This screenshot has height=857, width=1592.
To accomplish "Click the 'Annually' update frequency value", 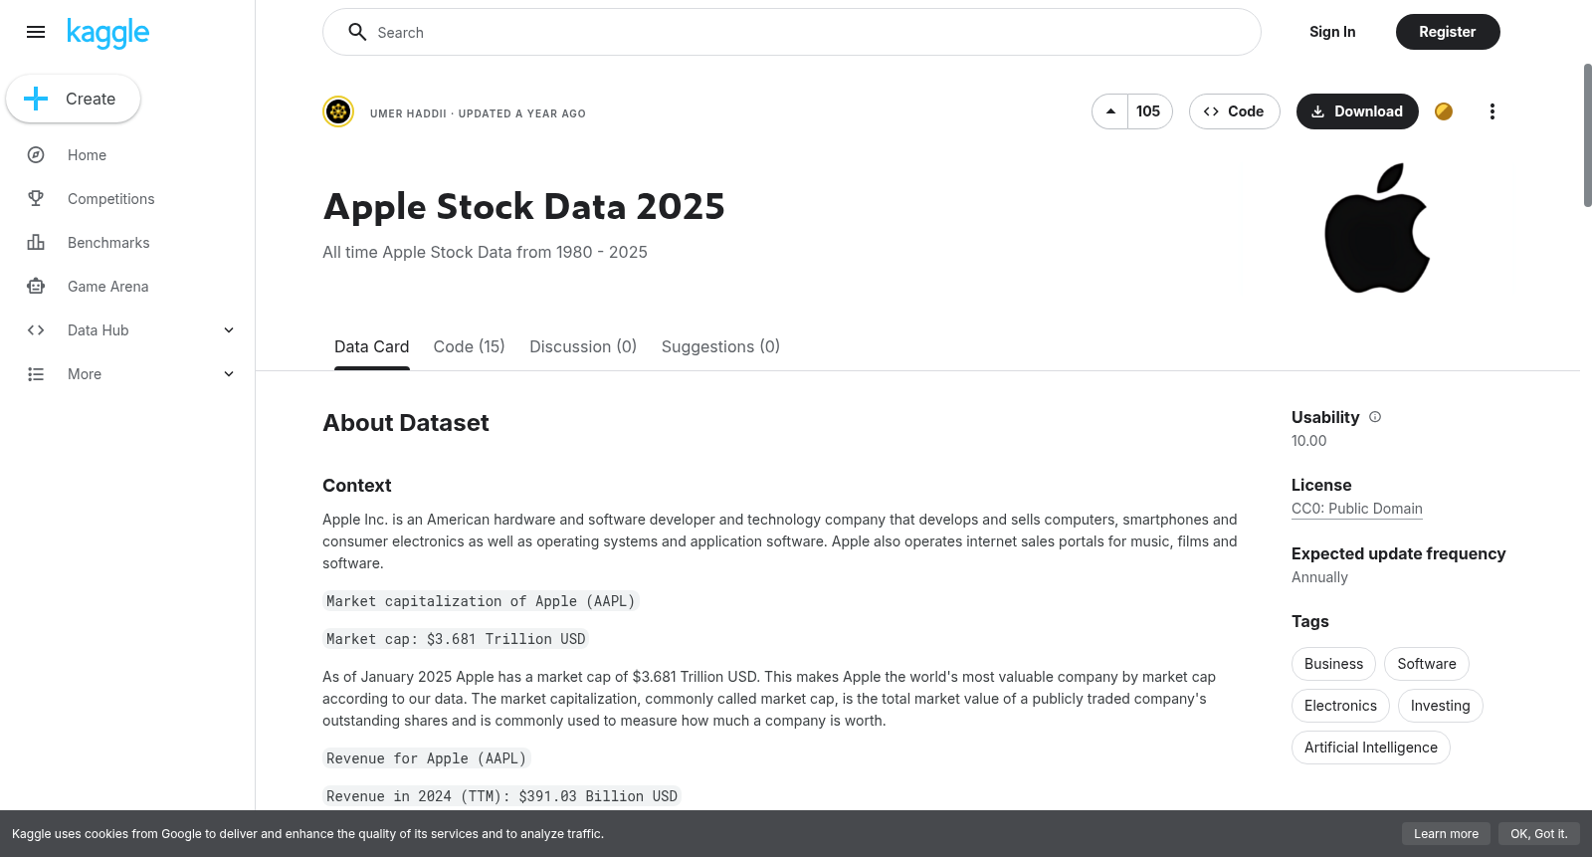I will 1319,577.
